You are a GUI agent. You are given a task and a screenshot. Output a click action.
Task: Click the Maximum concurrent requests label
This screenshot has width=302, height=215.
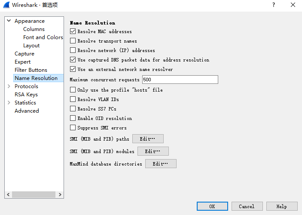click(104, 80)
